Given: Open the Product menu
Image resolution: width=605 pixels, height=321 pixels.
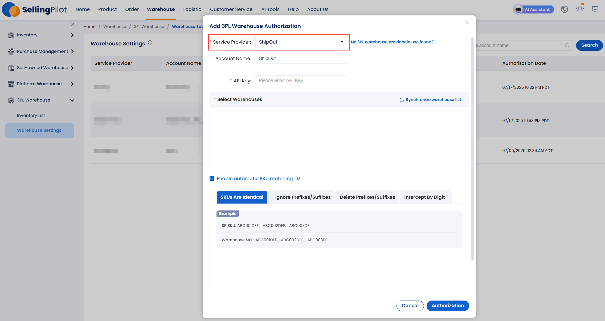Looking at the screenshot, I should [107, 9].
